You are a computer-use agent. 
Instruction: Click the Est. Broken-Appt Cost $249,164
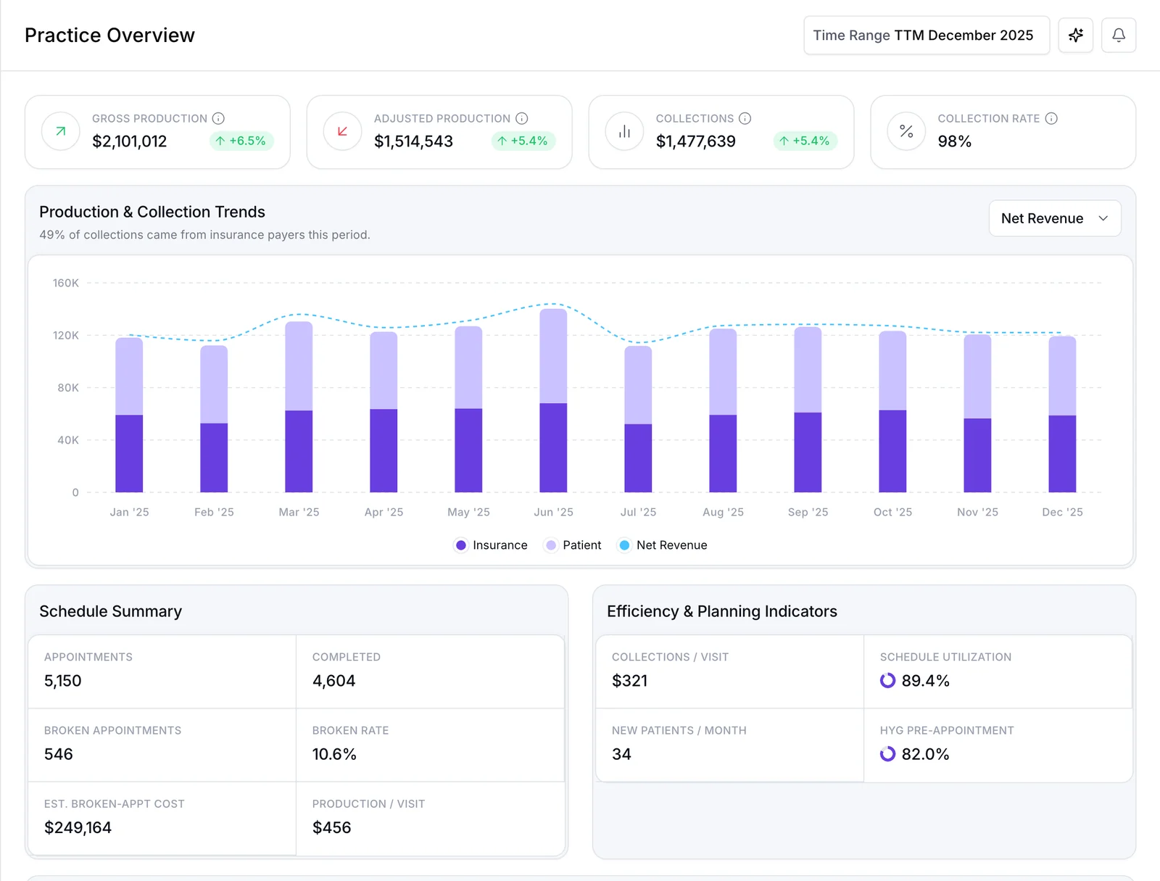point(78,828)
